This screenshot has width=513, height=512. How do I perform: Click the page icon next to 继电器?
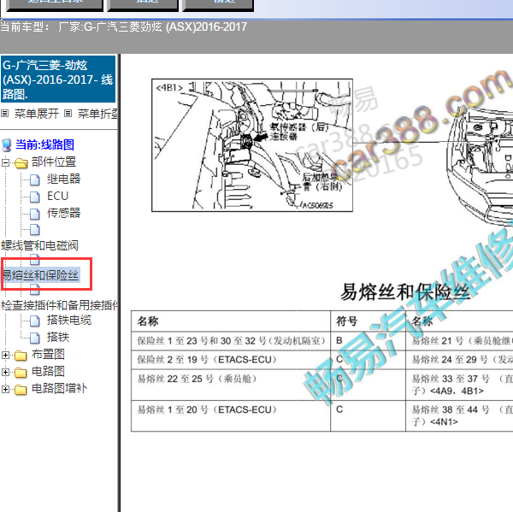(x=35, y=179)
